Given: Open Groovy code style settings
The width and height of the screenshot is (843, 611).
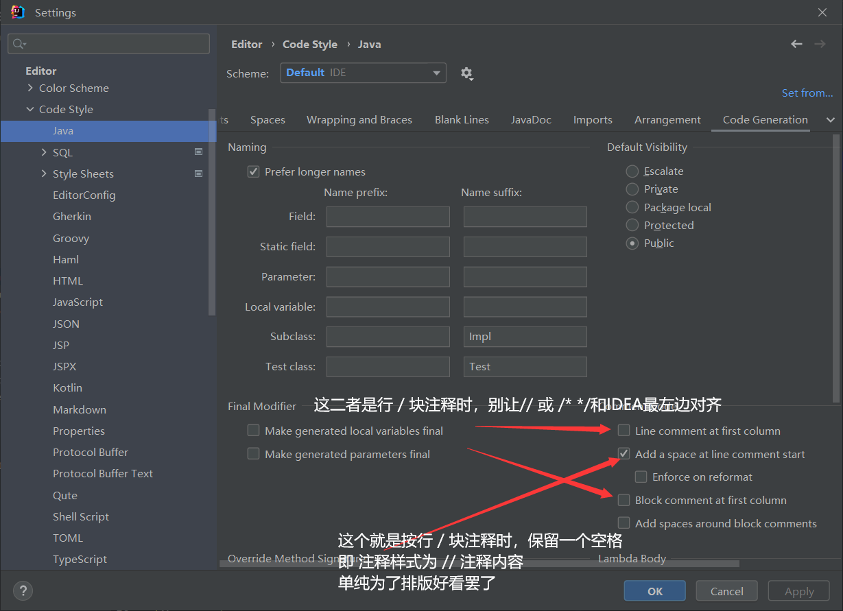Looking at the screenshot, I should (x=71, y=238).
